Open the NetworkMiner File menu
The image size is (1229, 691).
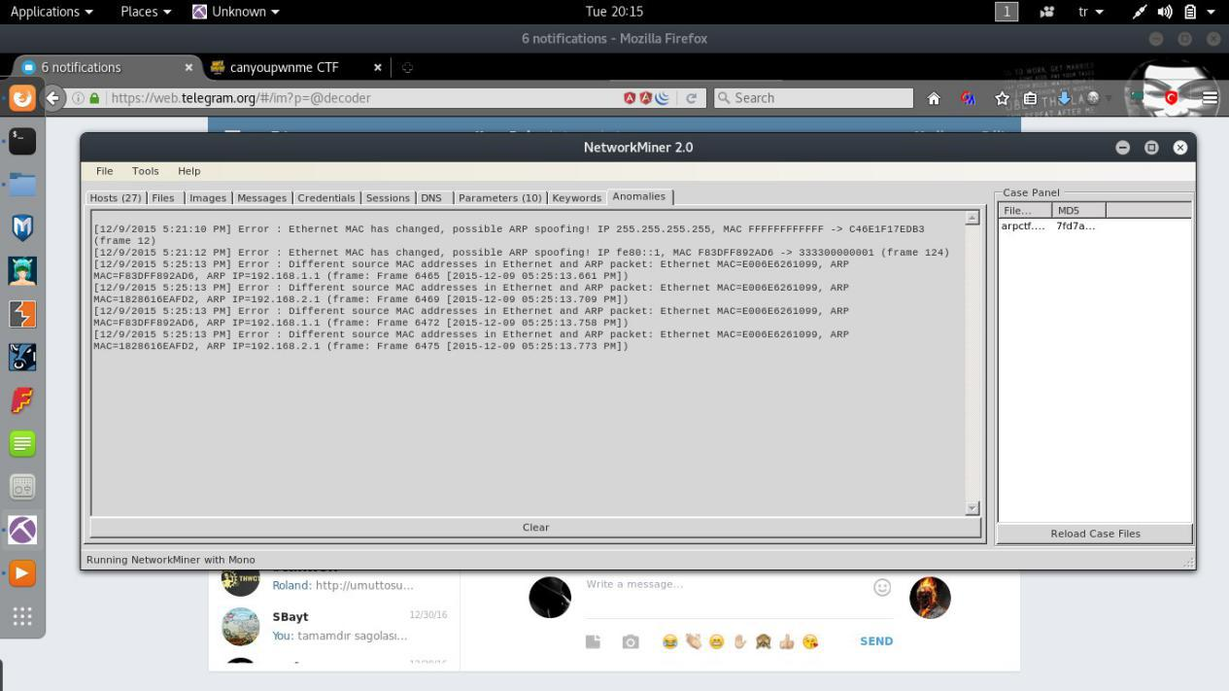[x=104, y=171]
